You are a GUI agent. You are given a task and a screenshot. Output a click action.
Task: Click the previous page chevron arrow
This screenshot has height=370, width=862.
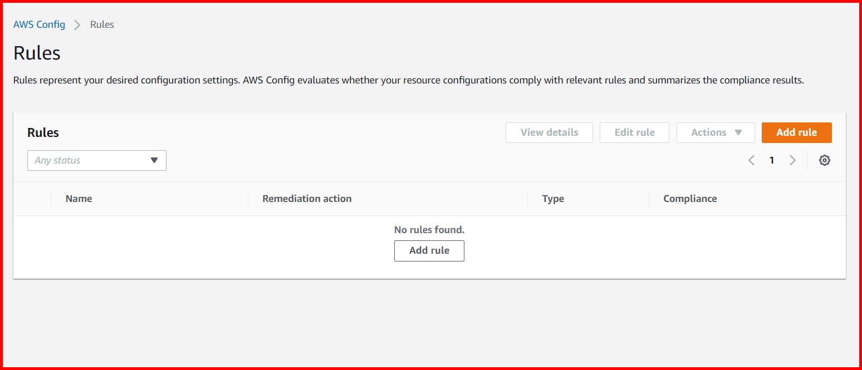point(751,160)
